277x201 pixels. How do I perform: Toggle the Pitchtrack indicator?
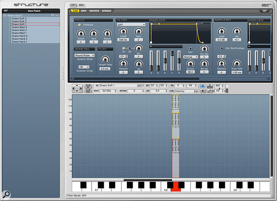coord(80,25)
